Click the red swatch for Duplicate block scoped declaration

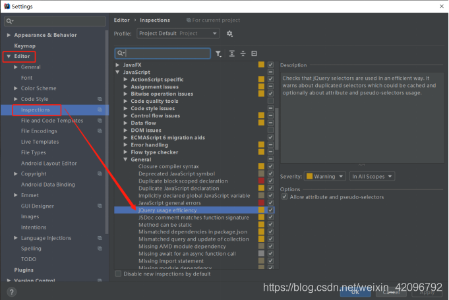click(x=261, y=181)
